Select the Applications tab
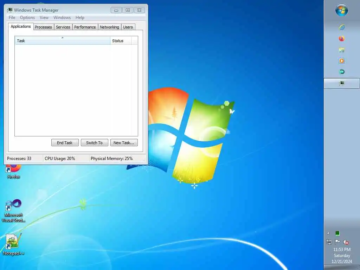The width and height of the screenshot is (360, 270). [21, 26]
